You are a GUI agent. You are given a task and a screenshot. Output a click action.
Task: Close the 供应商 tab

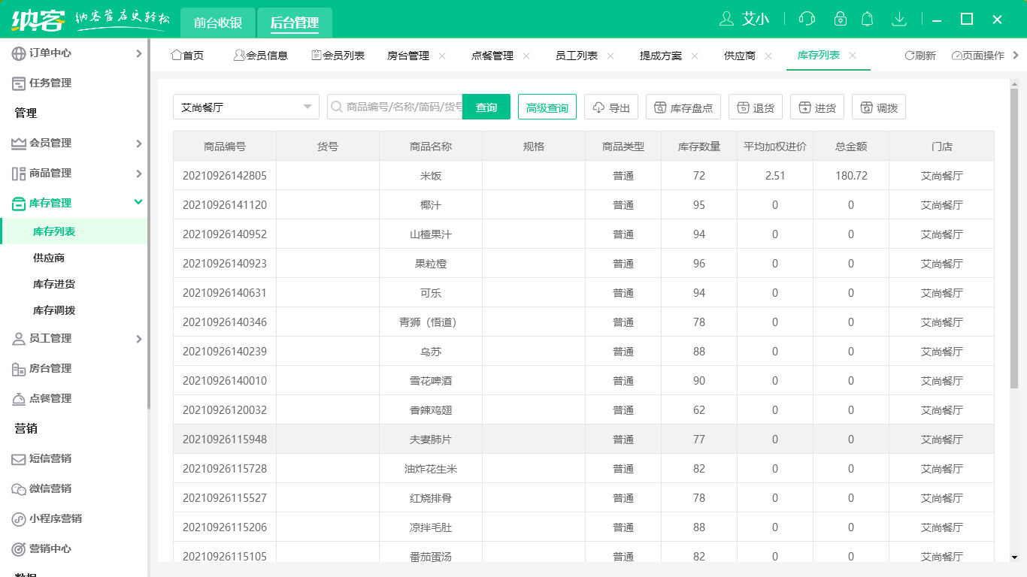[x=768, y=55]
